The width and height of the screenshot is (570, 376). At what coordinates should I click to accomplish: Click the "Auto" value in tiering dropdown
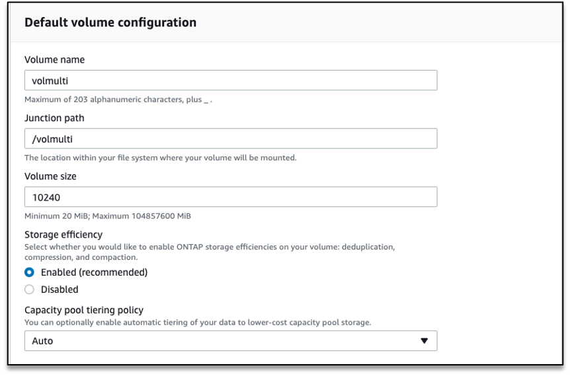coord(42,341)
